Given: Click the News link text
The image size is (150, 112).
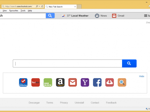Looking at the screenshot, I should (x=104, y=16).
